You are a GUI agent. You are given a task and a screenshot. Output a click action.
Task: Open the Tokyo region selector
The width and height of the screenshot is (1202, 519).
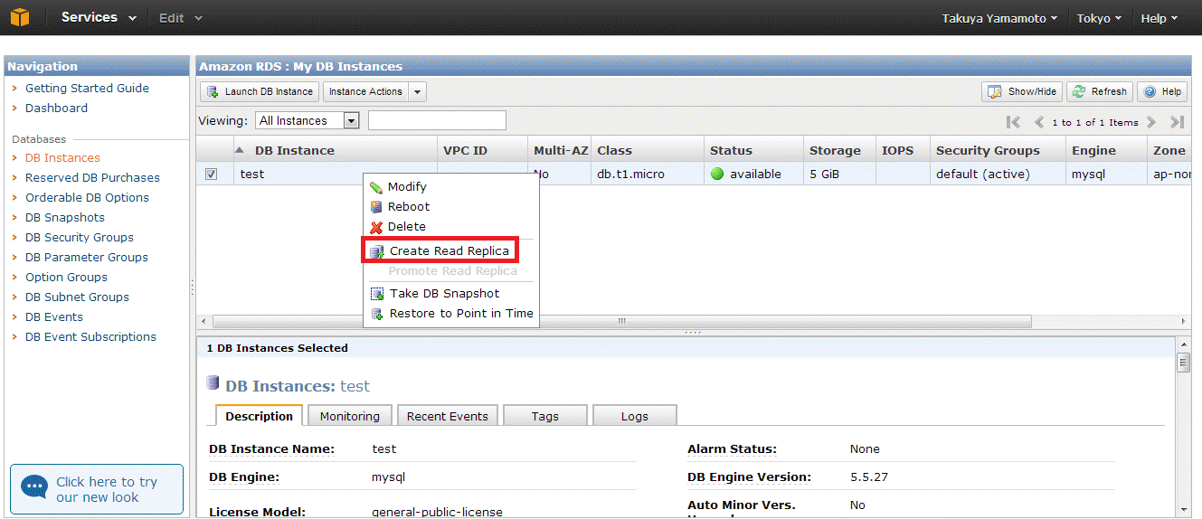tap(1099, 18)
